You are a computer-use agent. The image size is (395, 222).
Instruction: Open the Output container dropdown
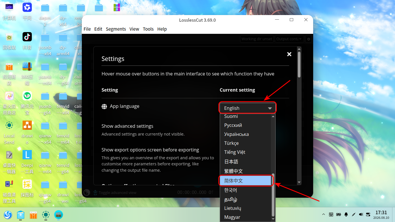click(289, 39)
